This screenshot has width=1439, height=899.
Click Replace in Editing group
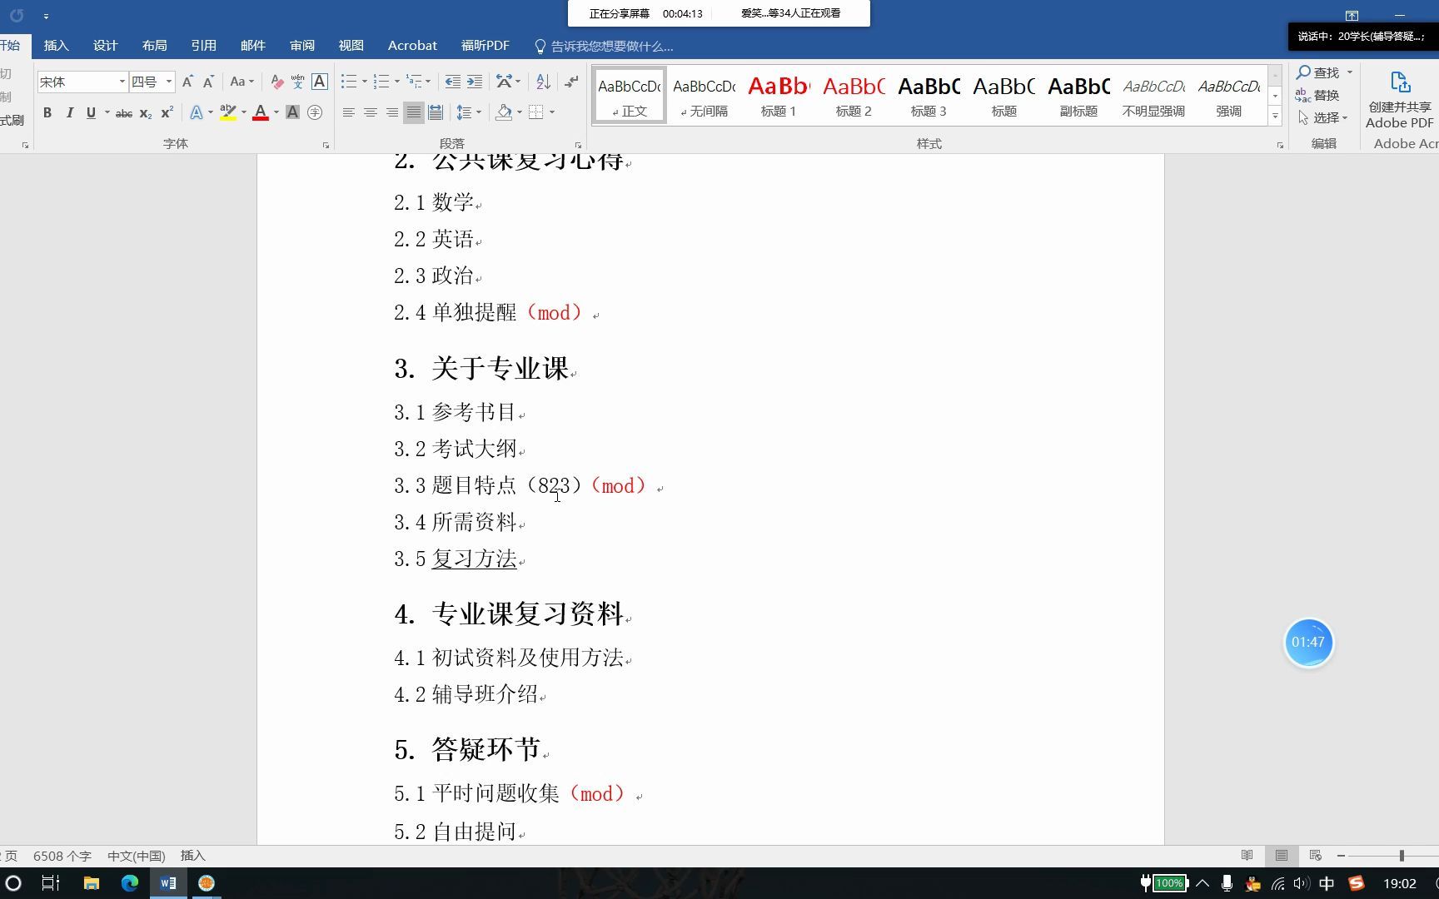[1317, 96]
